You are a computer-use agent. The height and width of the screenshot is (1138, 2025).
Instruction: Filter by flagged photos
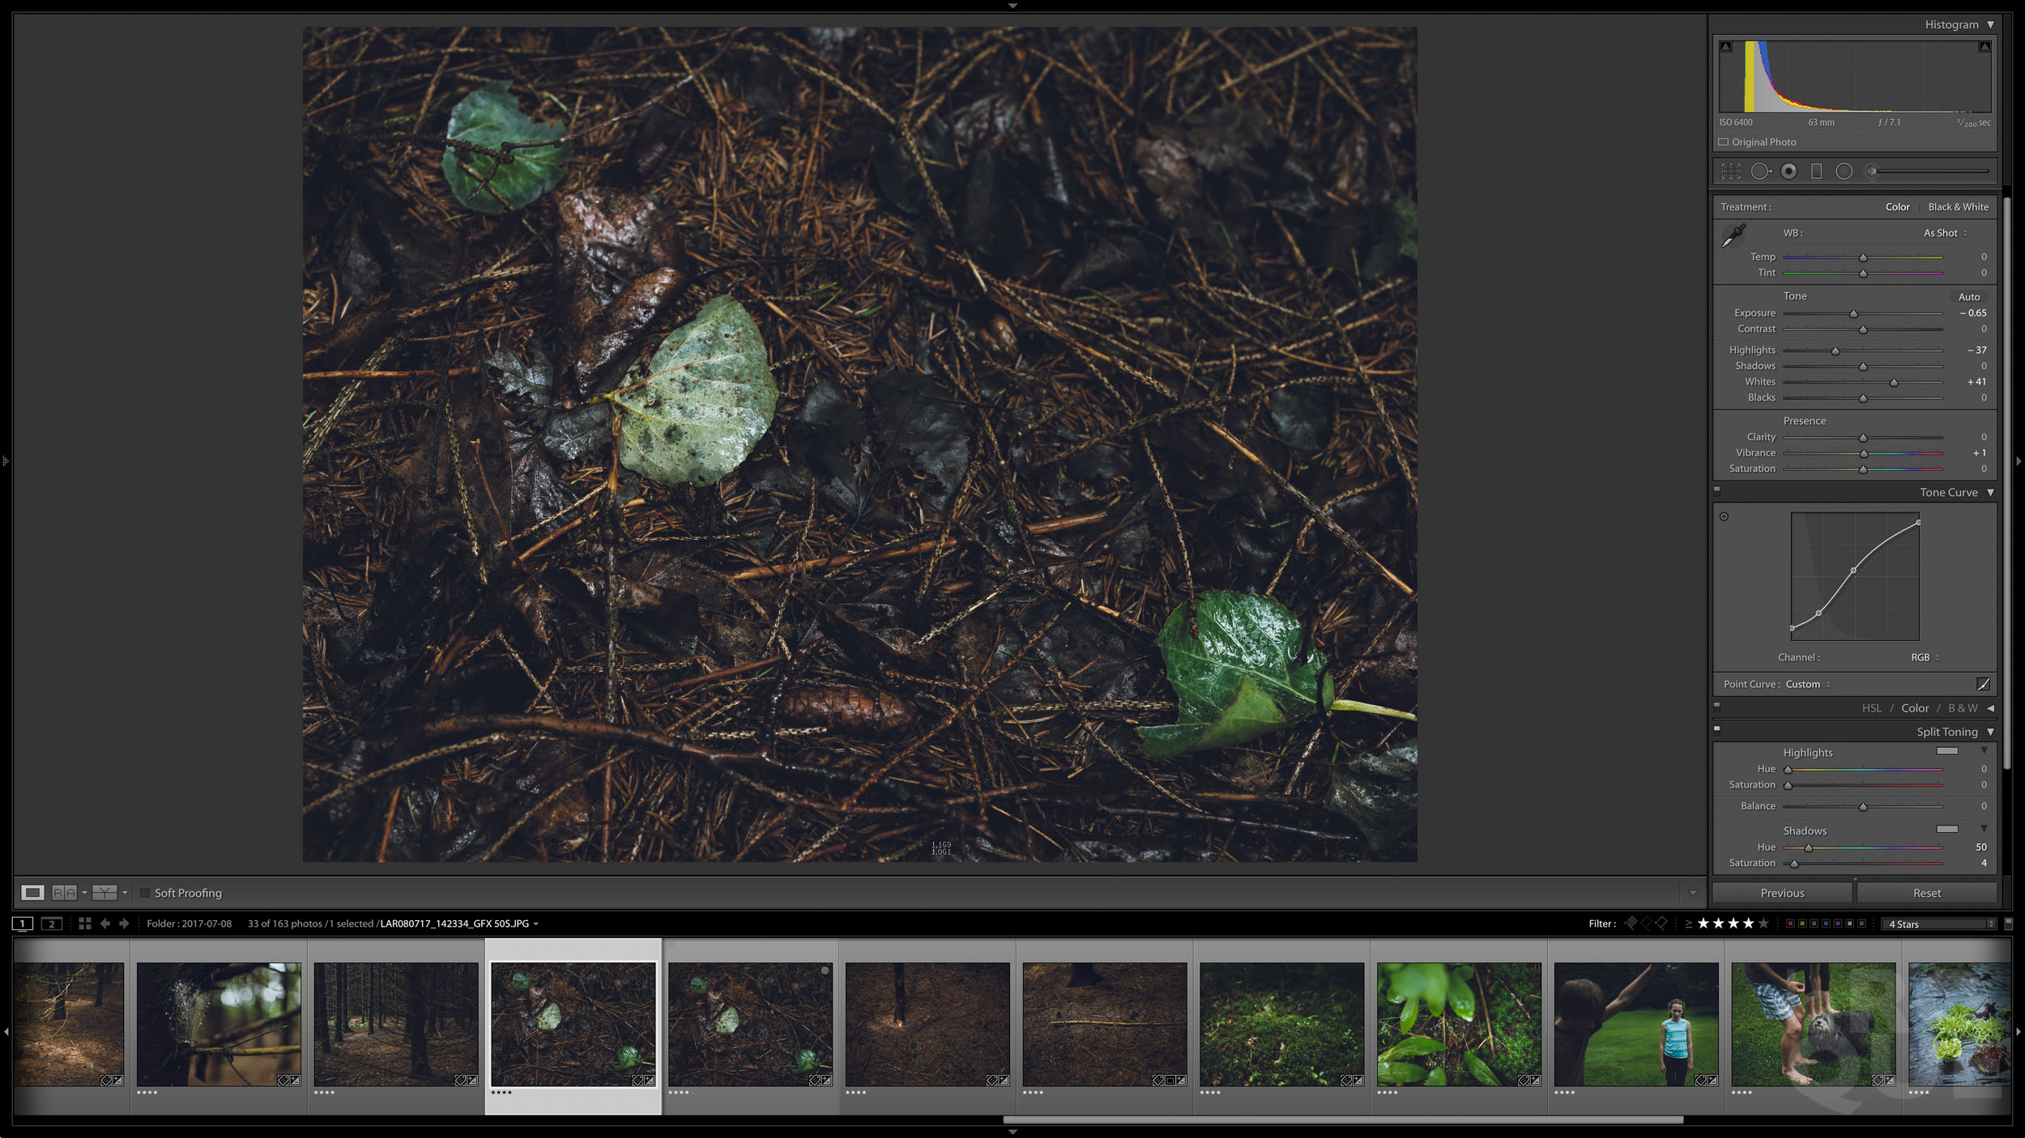point(1631,924)
